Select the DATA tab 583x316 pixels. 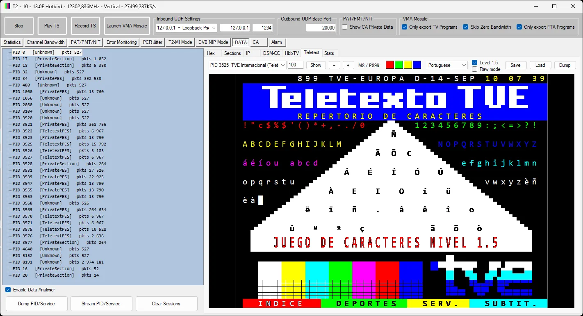(241, 42)
